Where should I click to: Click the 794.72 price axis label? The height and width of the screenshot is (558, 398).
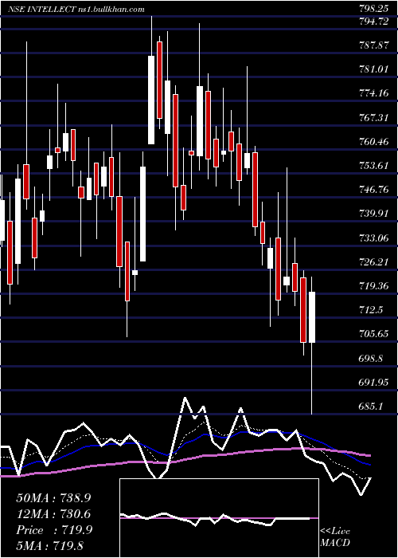pyautogui.click(x=372, y=22)
